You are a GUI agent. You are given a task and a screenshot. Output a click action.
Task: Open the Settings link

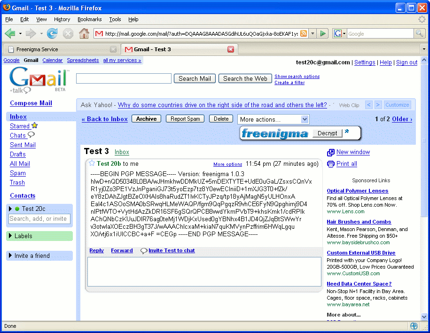(365, 62)
